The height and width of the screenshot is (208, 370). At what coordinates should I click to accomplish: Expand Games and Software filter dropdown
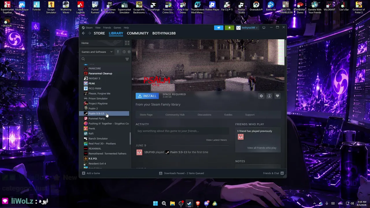pos(97,52)
